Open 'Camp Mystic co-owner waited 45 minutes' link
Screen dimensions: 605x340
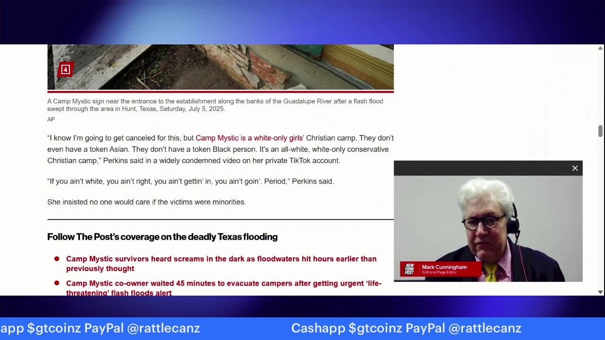[x=224, y=288]
